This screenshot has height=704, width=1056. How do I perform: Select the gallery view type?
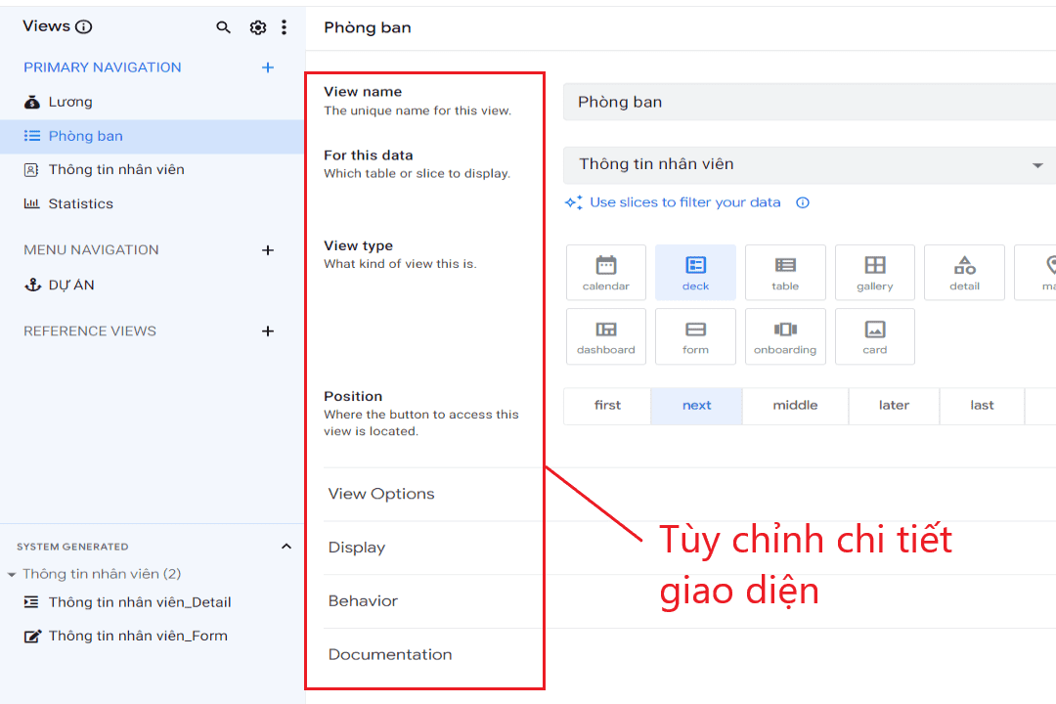[874, 272]
